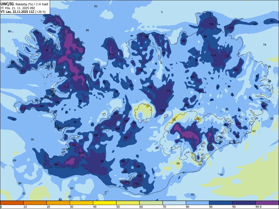The image size is (279, 209).
Task: Click map value '57' on the yellow glacier area
Action: [148, 106]
